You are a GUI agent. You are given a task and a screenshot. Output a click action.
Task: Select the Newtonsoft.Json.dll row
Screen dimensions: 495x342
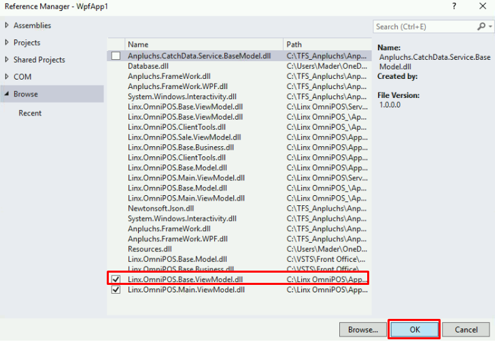tap(239, 209)
